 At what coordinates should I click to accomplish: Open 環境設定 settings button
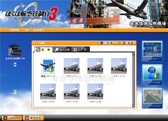tap(34, 118)
